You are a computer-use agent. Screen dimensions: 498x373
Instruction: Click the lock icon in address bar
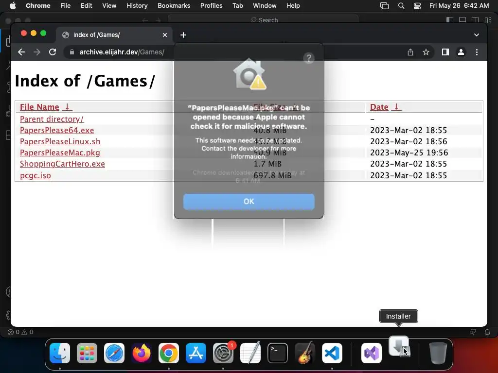pyautogui.click(x=72, y=52)
